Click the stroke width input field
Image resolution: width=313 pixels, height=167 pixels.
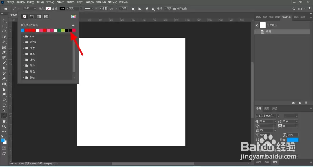pyautogui.click(x=73, y=9)
